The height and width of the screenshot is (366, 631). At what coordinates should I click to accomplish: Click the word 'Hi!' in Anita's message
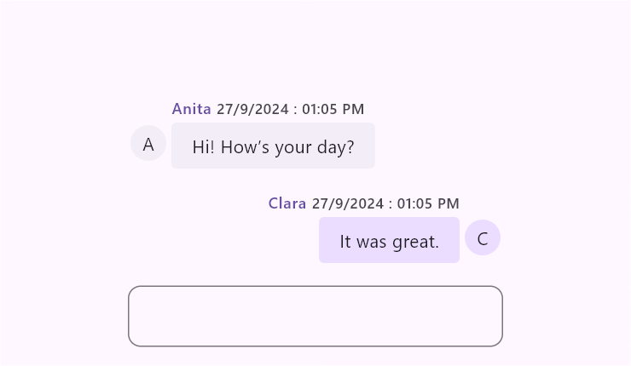(204, 147)
